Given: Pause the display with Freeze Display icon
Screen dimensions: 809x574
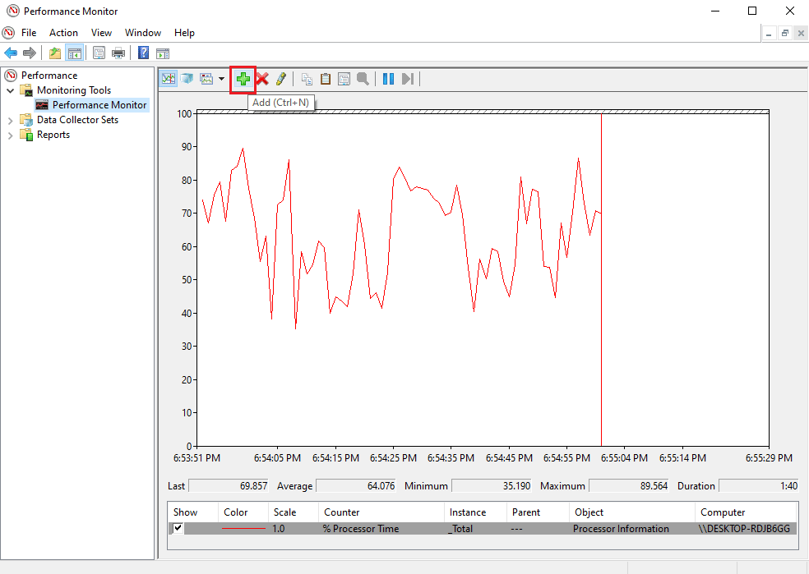Looking at the screenshot, I should pos(389,79).
